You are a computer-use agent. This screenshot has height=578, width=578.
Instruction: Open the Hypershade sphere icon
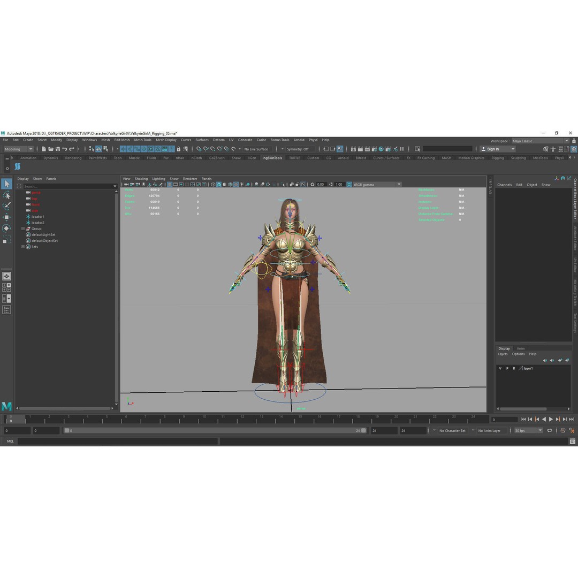coord(381,149)
